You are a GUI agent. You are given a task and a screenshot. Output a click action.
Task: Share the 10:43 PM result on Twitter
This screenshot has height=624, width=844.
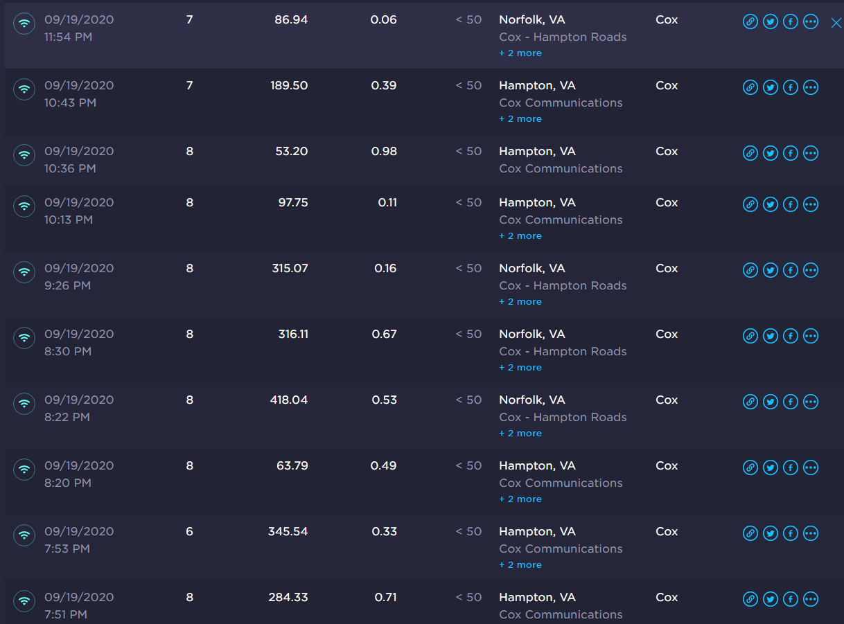point(771,88)
